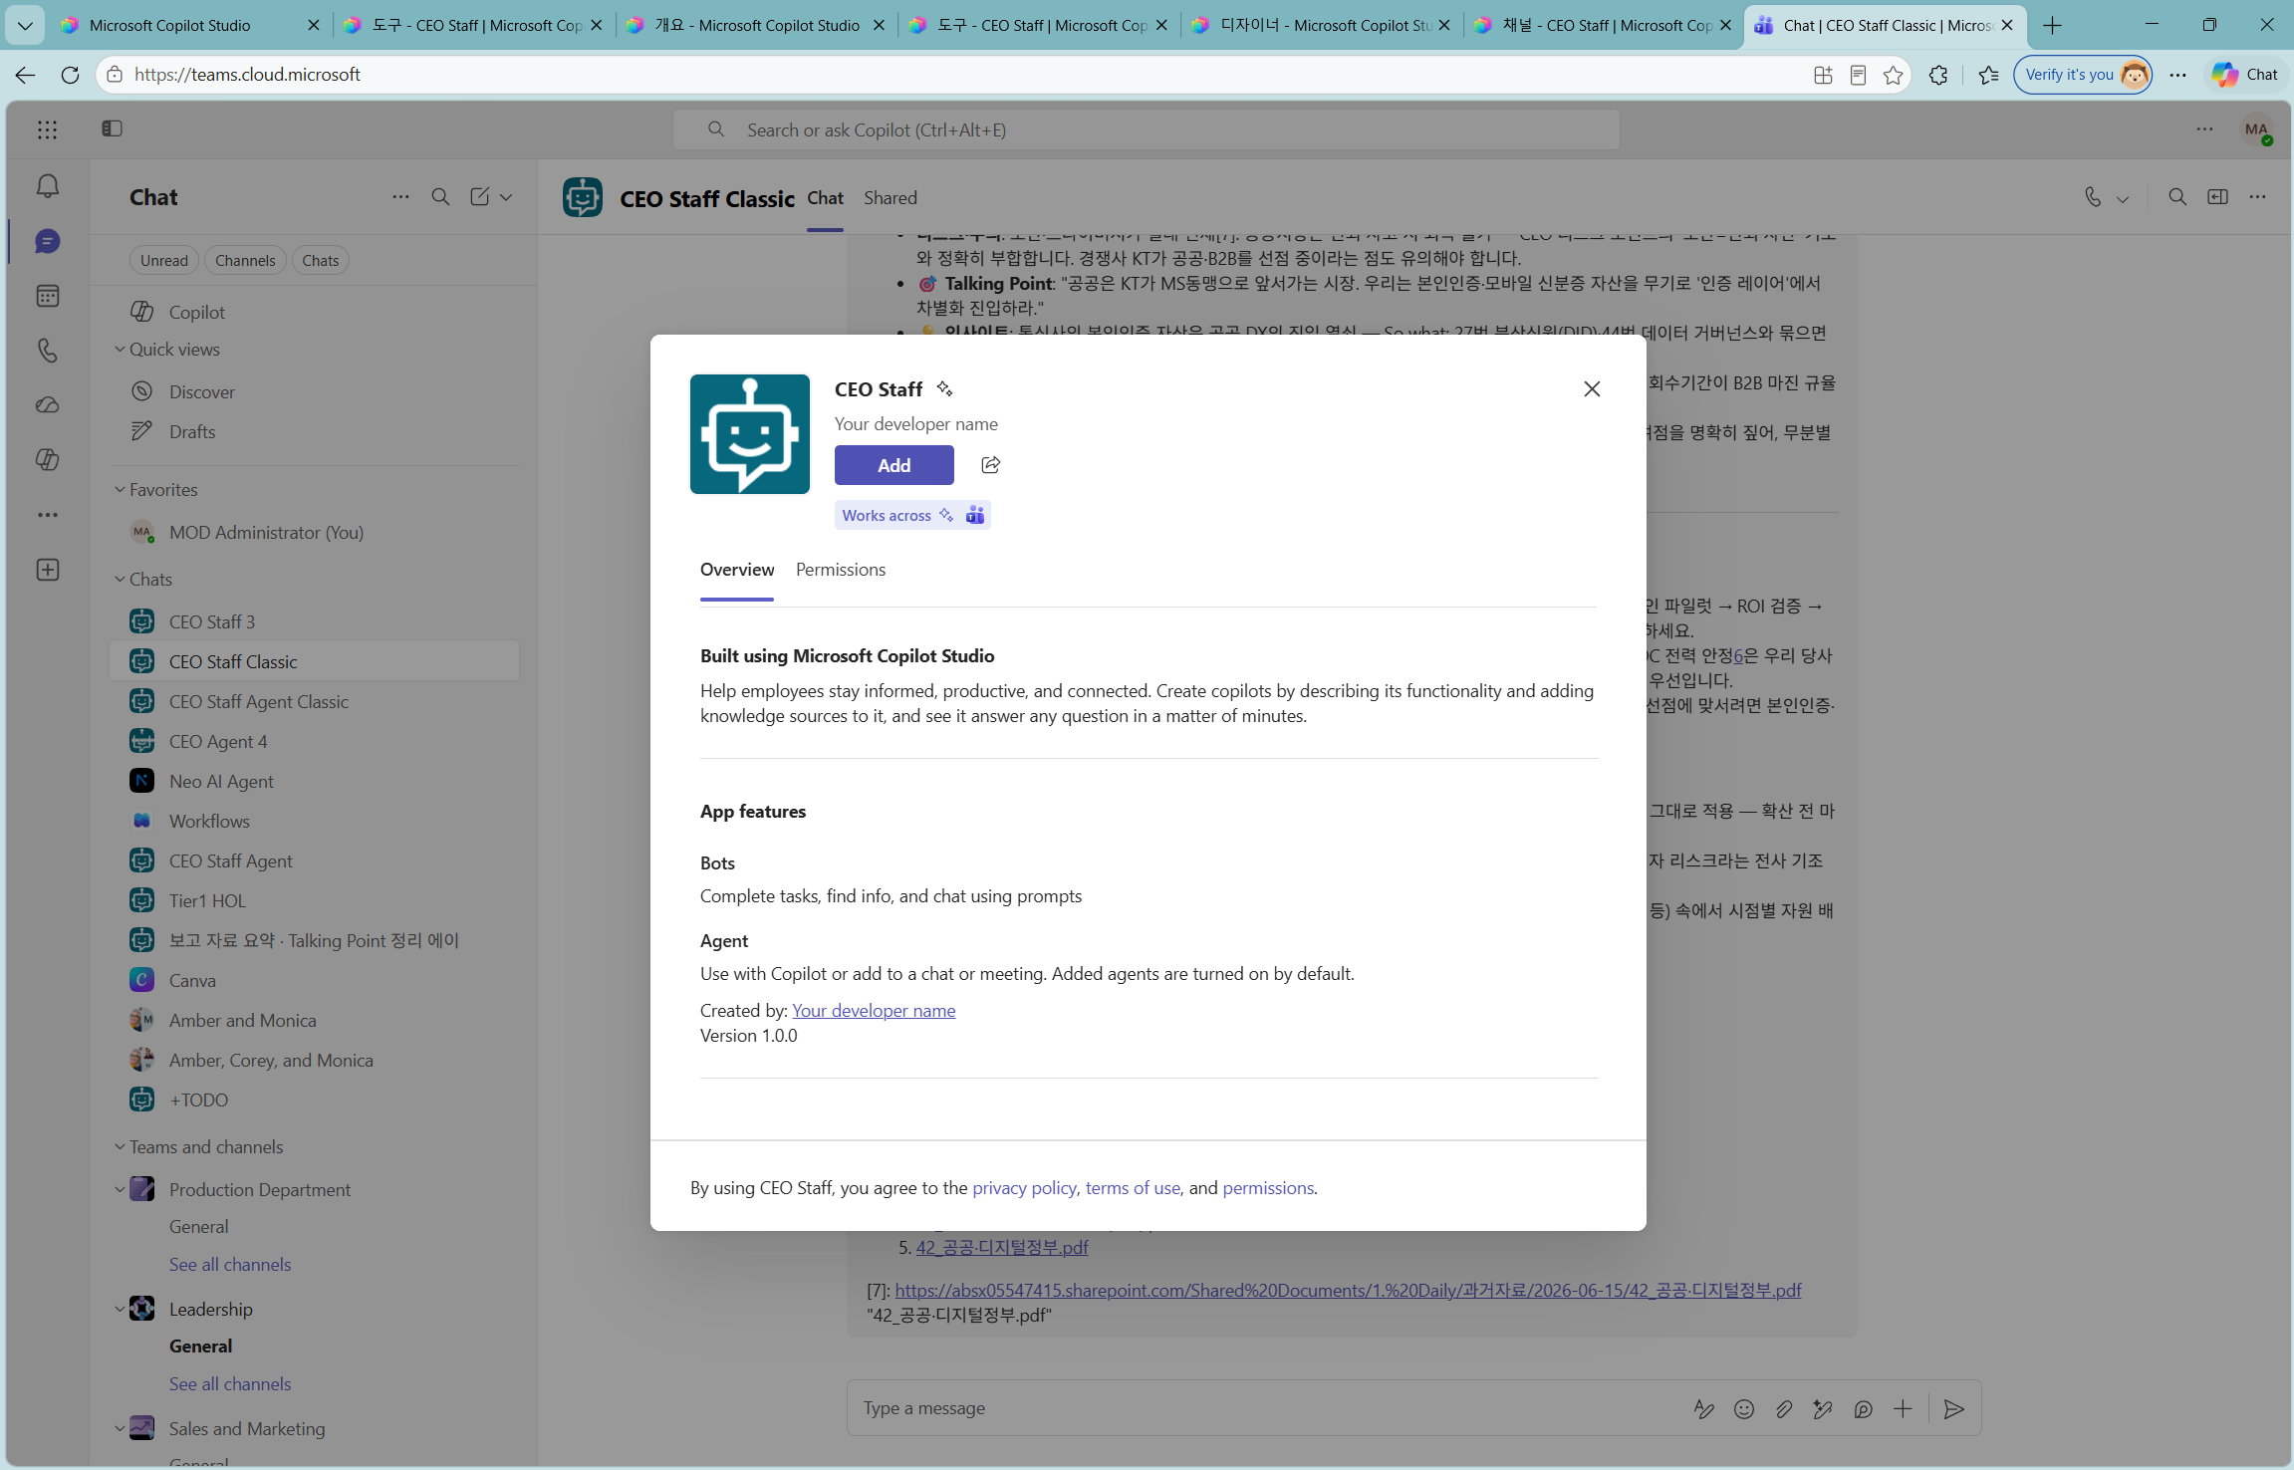Start a new chat with the compose icon
2294x1470 pixels.
pos(480,197)
